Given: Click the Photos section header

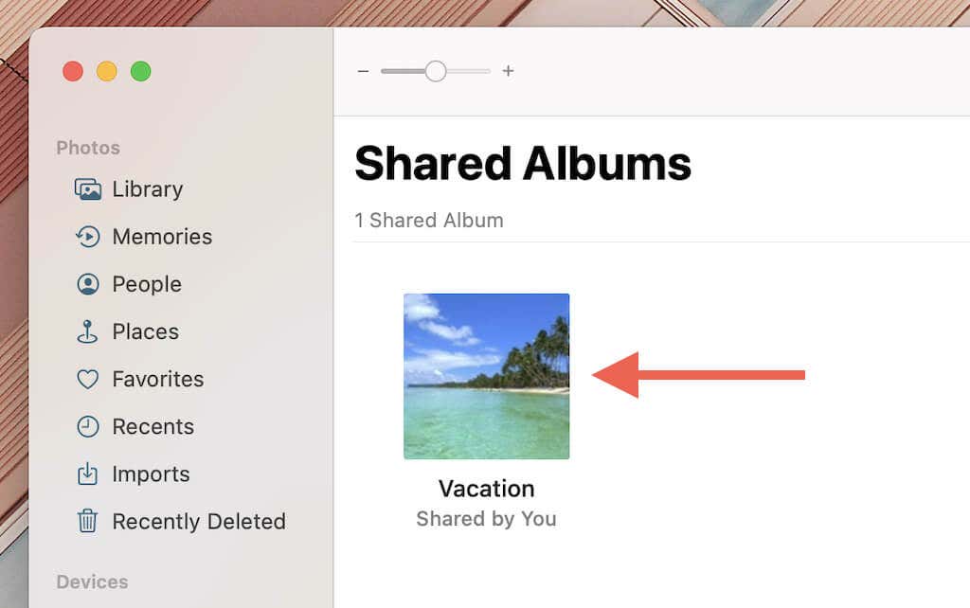Looking at the screenshot, I should pos(88,148).
